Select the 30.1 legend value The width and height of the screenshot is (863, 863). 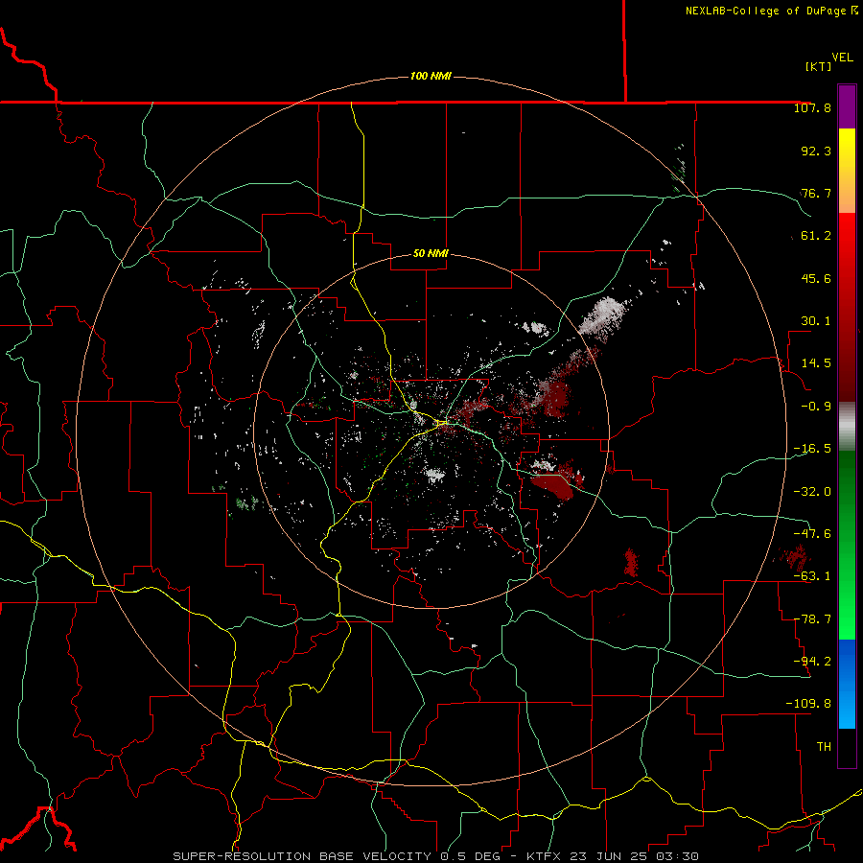[816, 321]
